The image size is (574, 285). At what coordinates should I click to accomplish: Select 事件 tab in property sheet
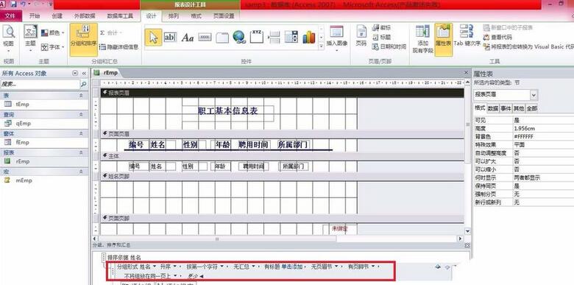point(505,108)
